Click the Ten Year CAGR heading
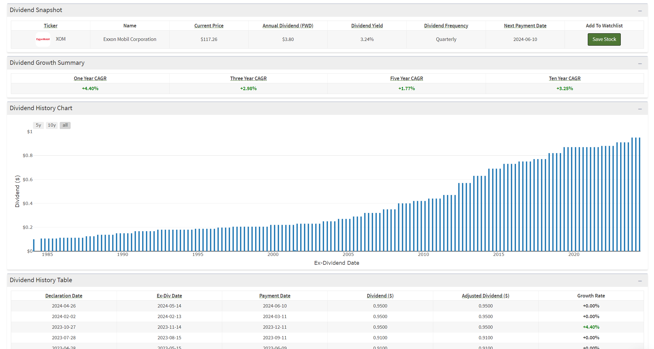654x349 pixels. (x=564, y=78)
